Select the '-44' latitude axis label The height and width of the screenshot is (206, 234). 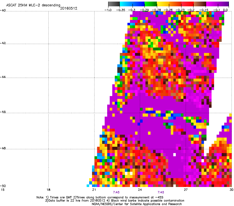[x=3, y=77]
